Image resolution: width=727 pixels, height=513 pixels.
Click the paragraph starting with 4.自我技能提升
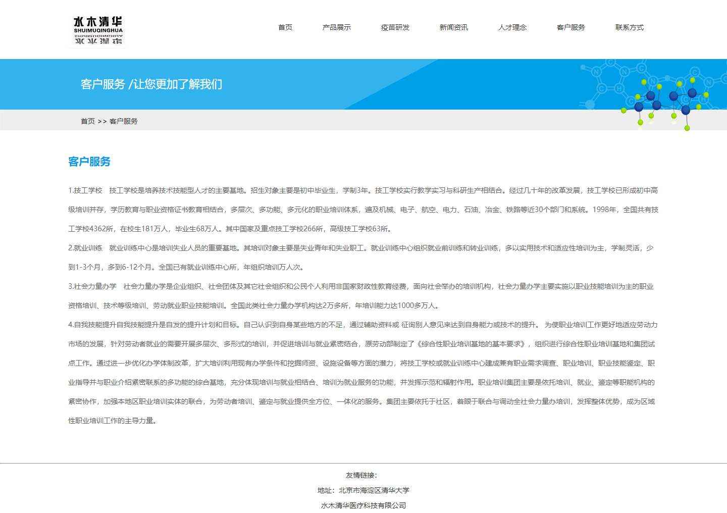coord(362,373)
